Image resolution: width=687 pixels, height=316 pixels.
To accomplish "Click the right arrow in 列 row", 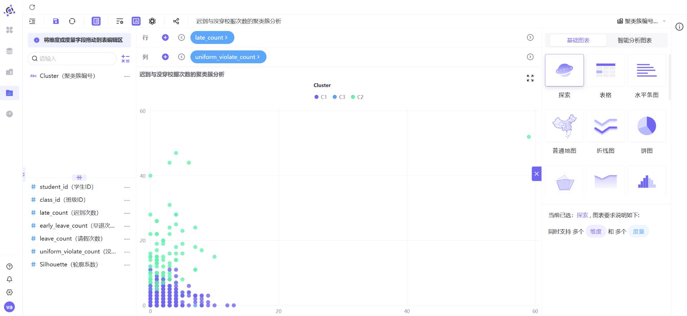I will point(530,57).
